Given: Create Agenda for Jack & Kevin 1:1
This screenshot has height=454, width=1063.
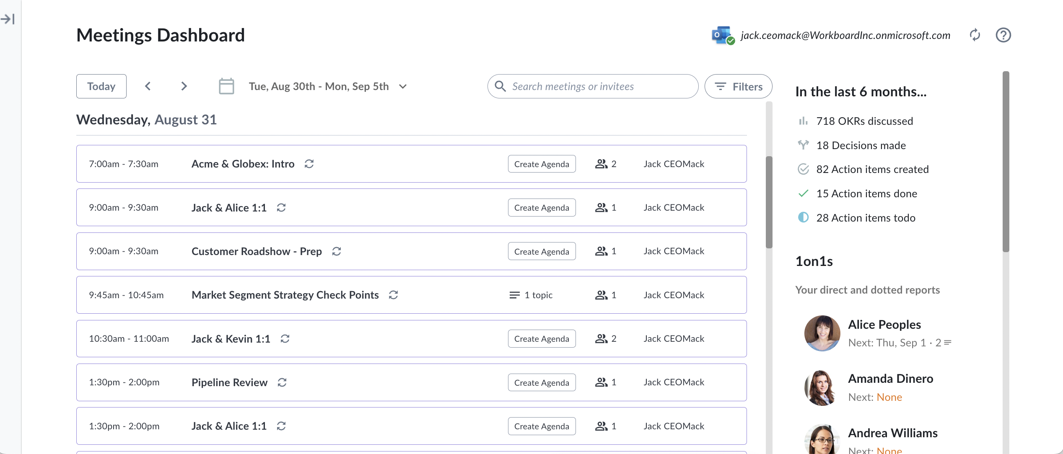Looking at the screenshot, I should pos(542,338).
